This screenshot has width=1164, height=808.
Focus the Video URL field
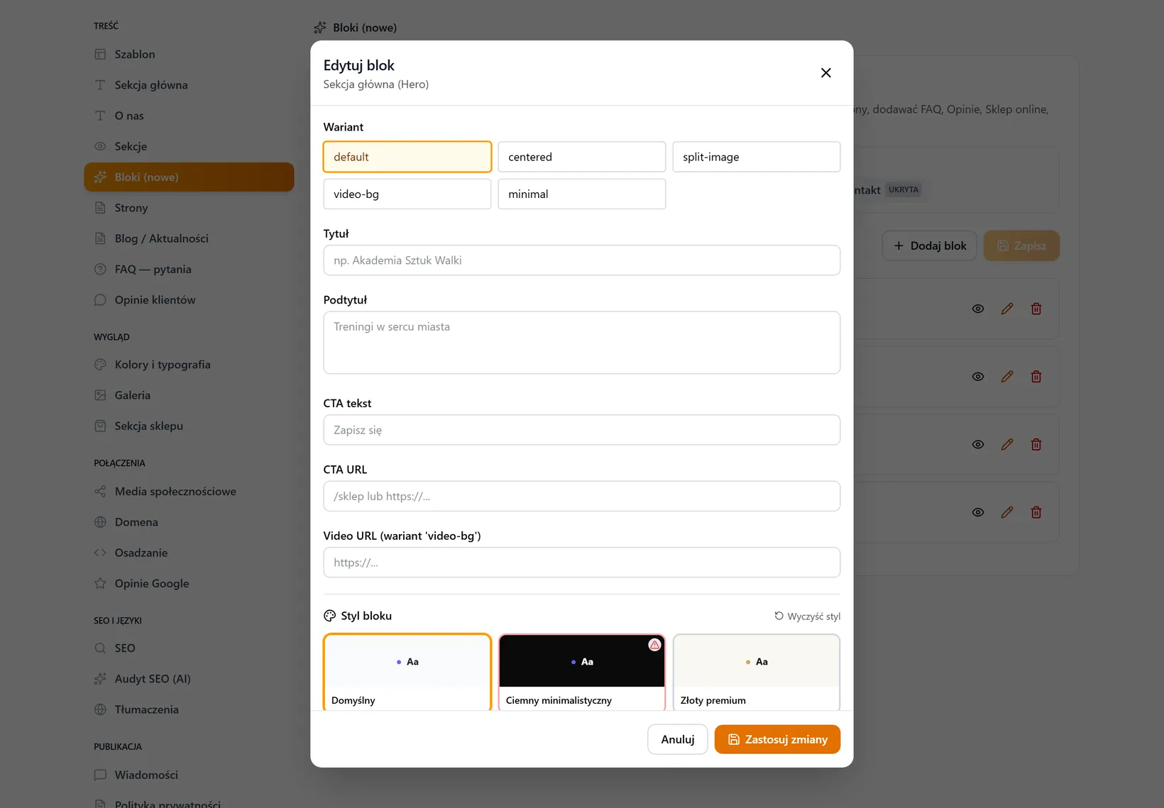coord(582,563)
